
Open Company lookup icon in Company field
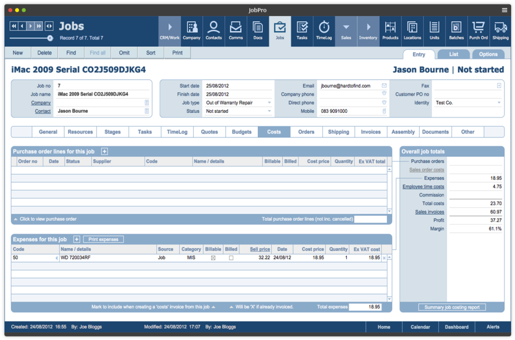point(146,103)
